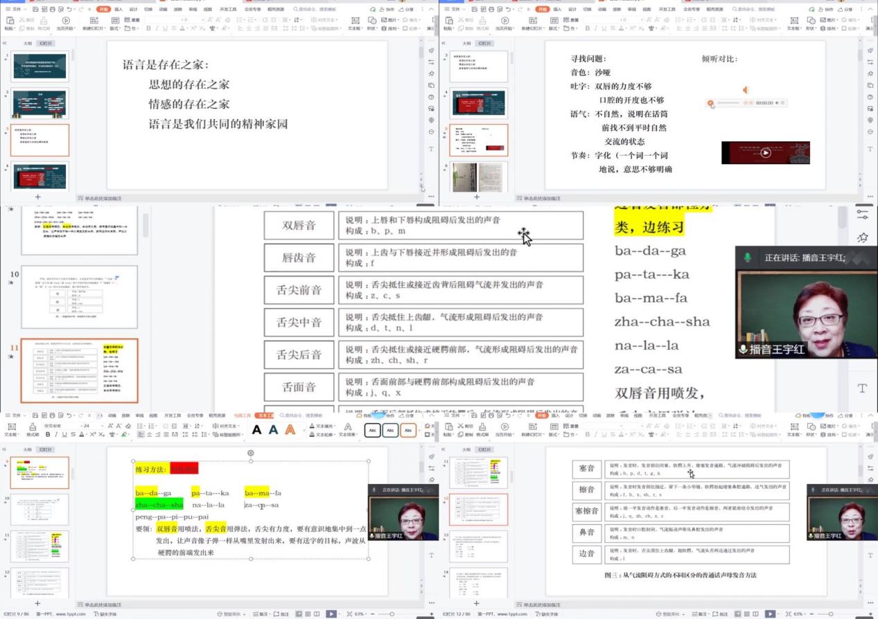Play the audio clip in the slide's player bar
This screenshot has height=619, width=878.
click(710, 103)
